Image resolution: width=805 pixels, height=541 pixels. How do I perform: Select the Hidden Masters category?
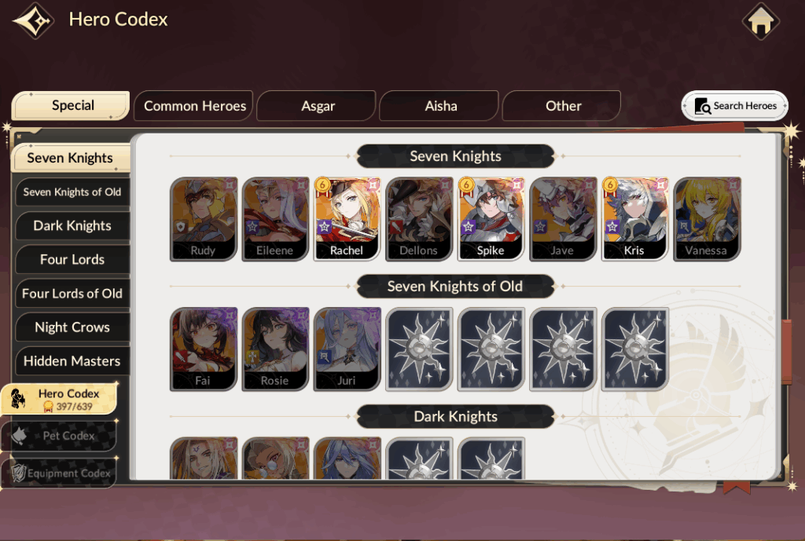coord(72,361)
